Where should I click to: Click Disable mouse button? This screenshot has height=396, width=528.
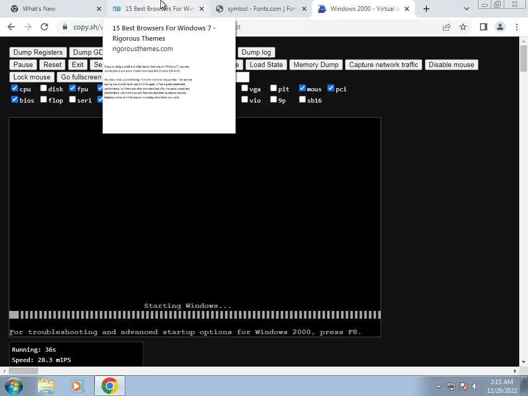point(451,64)
